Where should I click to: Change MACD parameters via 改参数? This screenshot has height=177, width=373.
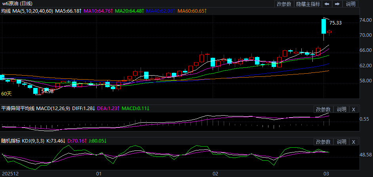(x=323, y=109)
